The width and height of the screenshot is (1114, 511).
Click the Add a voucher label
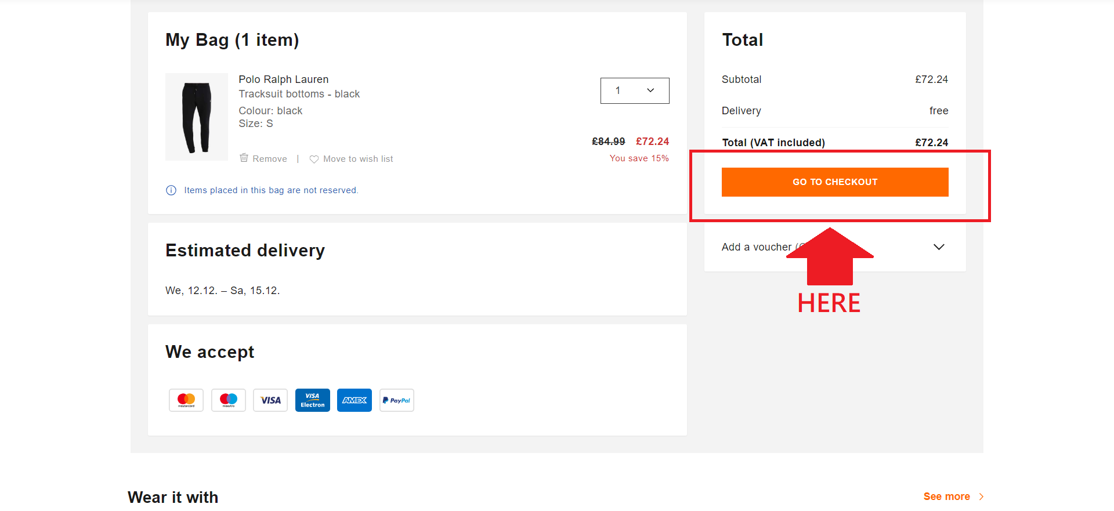tap(756, 247)
